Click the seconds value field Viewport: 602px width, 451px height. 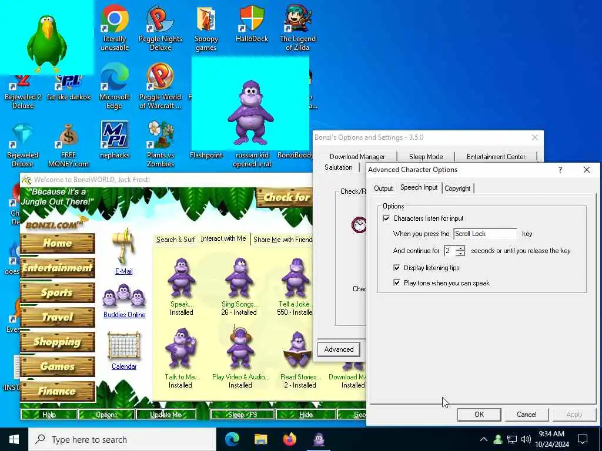pos(449,251)
